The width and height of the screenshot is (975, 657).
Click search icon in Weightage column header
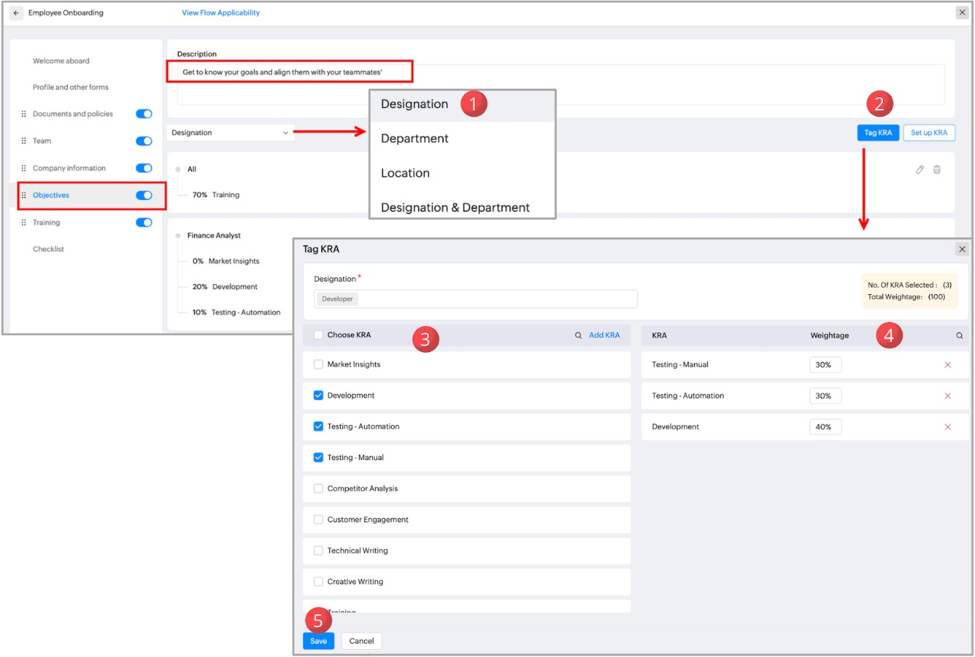coord(959,335)
